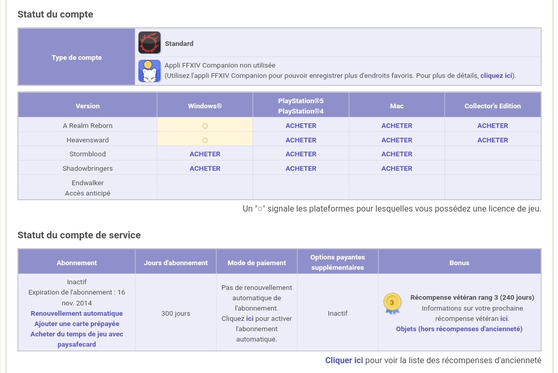Click the 'Type de compte' header cell
The height and width of the screenshot is (373, 558).
76,57
